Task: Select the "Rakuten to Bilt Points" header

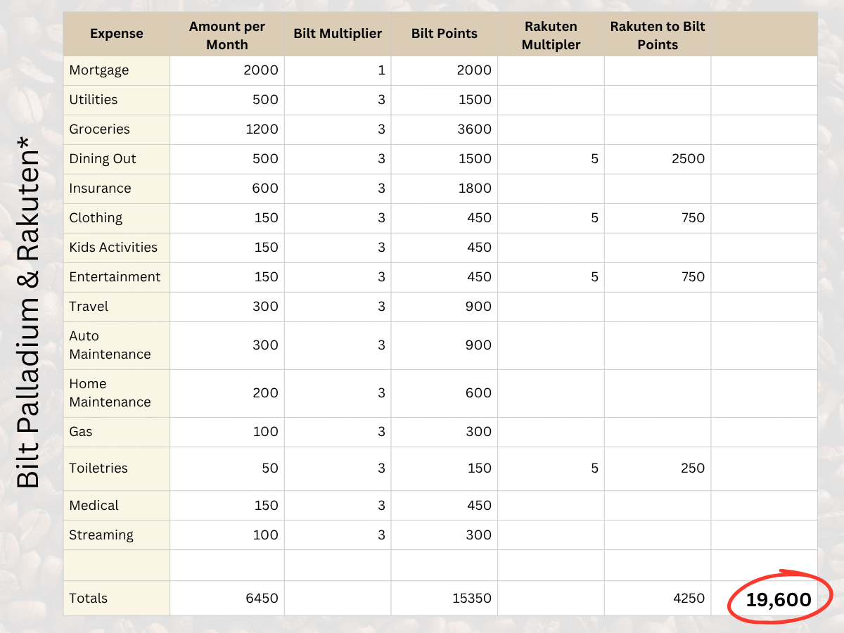Action: click(x=658, y=35)
